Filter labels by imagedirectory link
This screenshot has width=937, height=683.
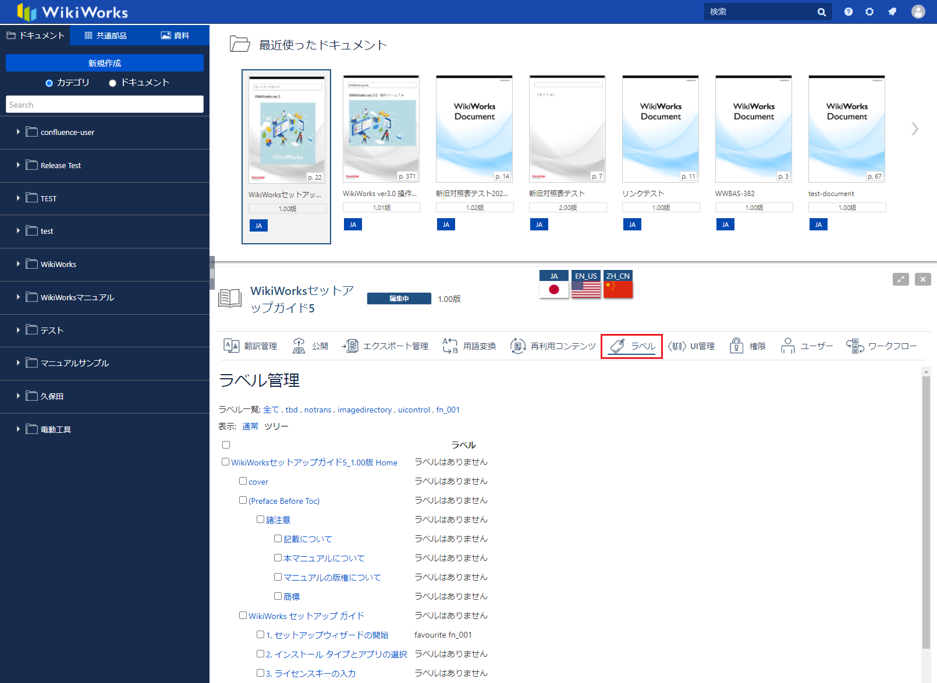[365, 410]
